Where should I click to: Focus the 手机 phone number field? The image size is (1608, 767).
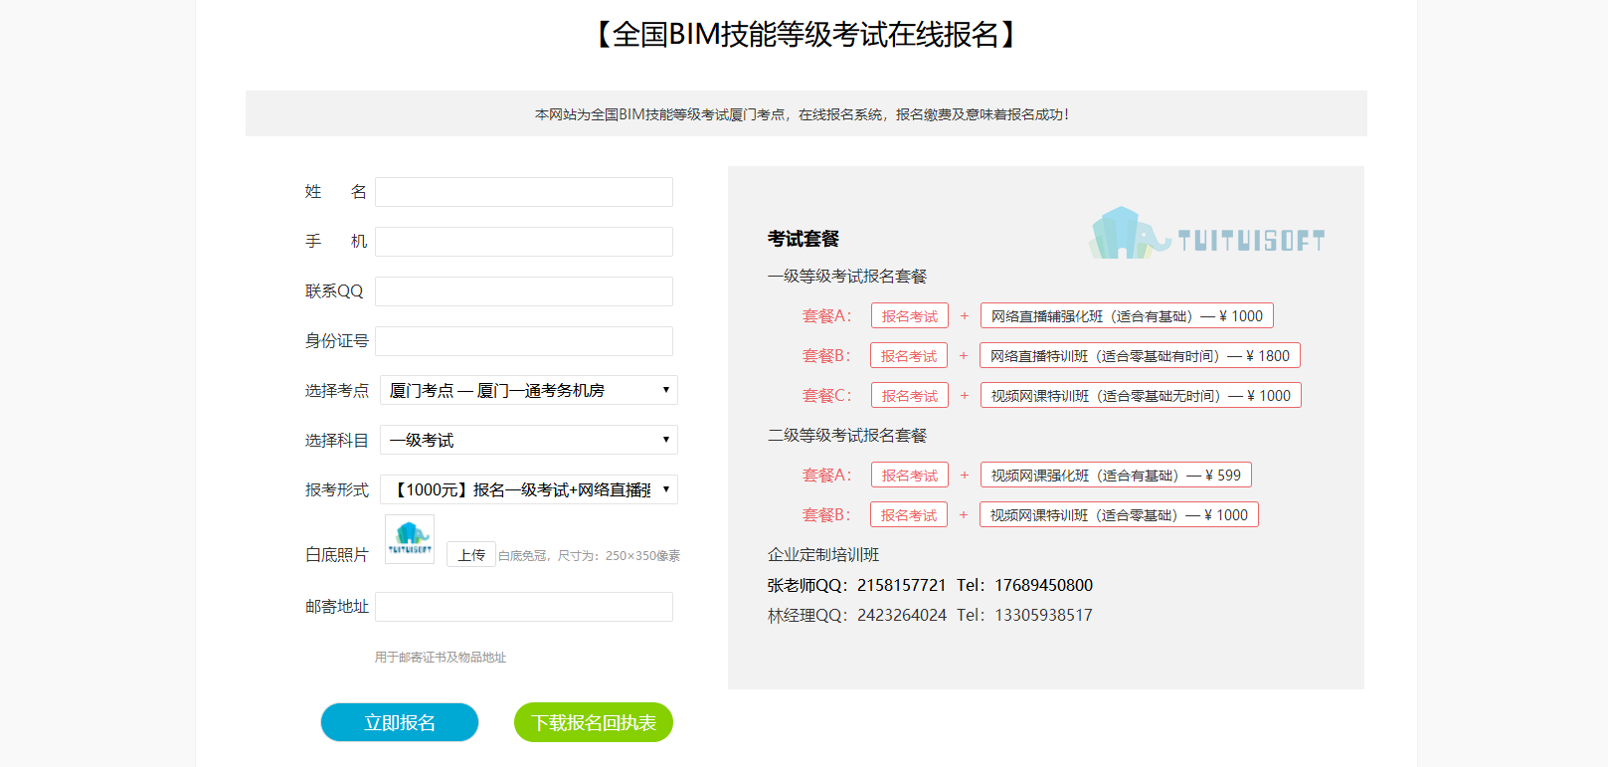click(524, 242)
